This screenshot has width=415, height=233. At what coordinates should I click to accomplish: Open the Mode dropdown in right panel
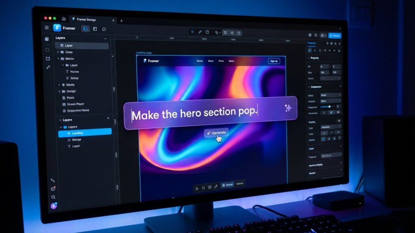(x=331, y=95)
